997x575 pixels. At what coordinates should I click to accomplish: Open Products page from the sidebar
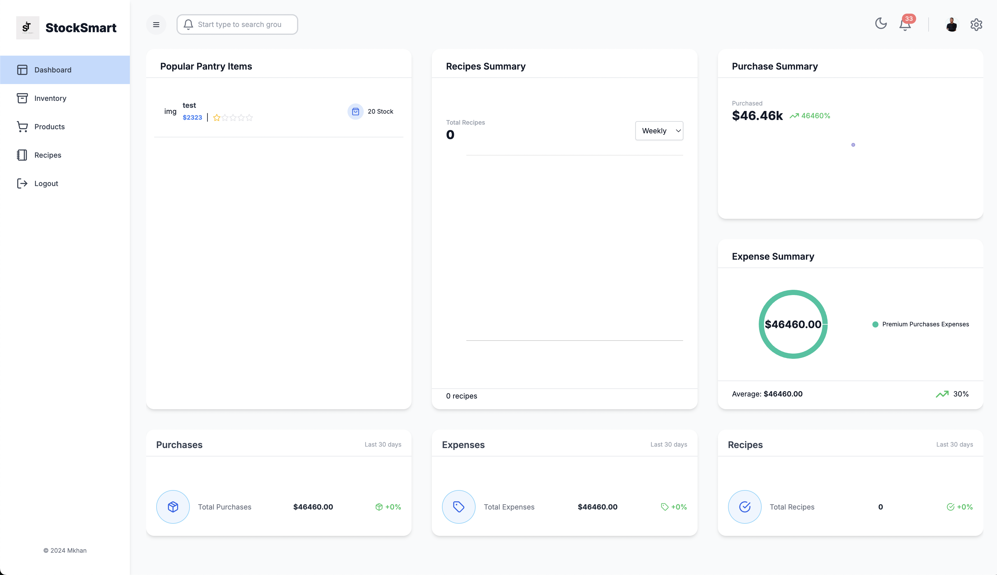click(49, 127)
